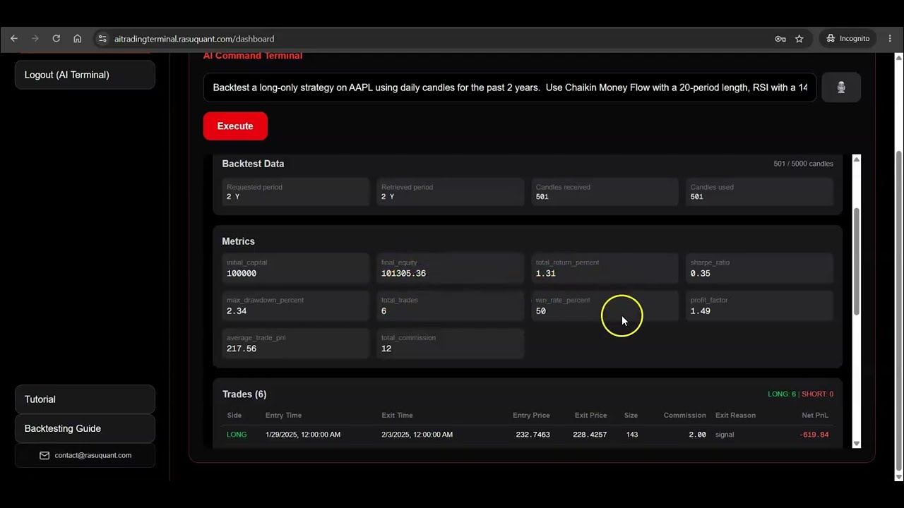Click the address bar URL
The image size is (904, 508).
(194, 39)
